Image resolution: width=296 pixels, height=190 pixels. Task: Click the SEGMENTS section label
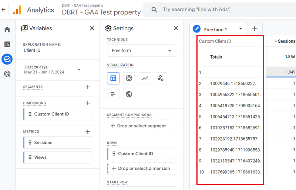point(33,87)
